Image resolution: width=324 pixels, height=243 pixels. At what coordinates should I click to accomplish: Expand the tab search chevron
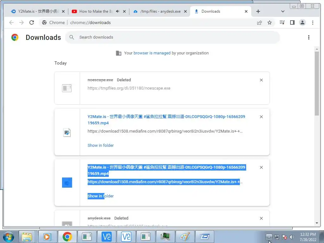tap(283, 11)
